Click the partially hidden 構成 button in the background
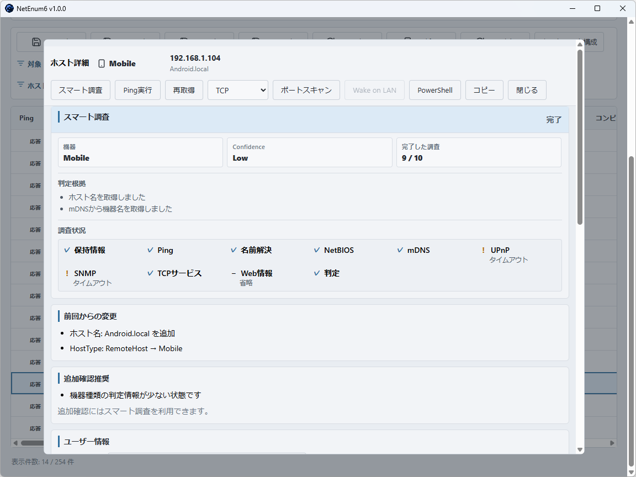The width and height of the screenshot is (636, 477). [x=594, y=42]
